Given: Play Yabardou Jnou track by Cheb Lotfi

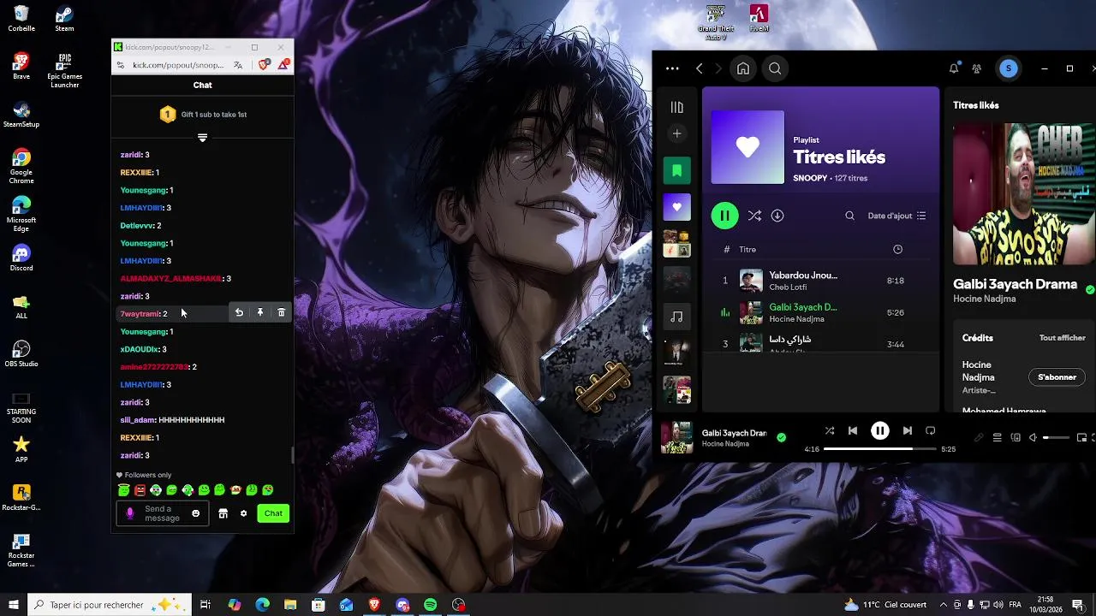Looking at the screenshot, I should [820, 281].
